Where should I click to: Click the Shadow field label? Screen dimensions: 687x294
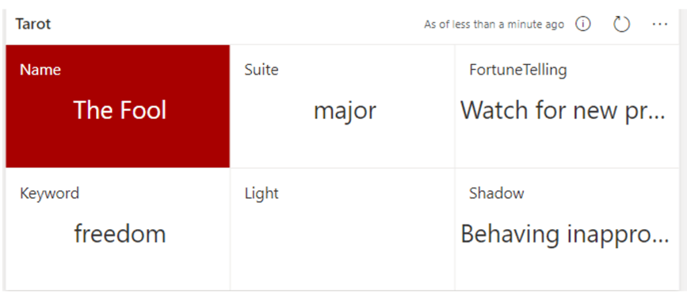point(496,194)
